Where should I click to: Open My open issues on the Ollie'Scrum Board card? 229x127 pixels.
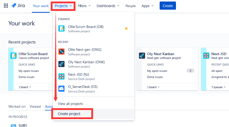(29, 71)
